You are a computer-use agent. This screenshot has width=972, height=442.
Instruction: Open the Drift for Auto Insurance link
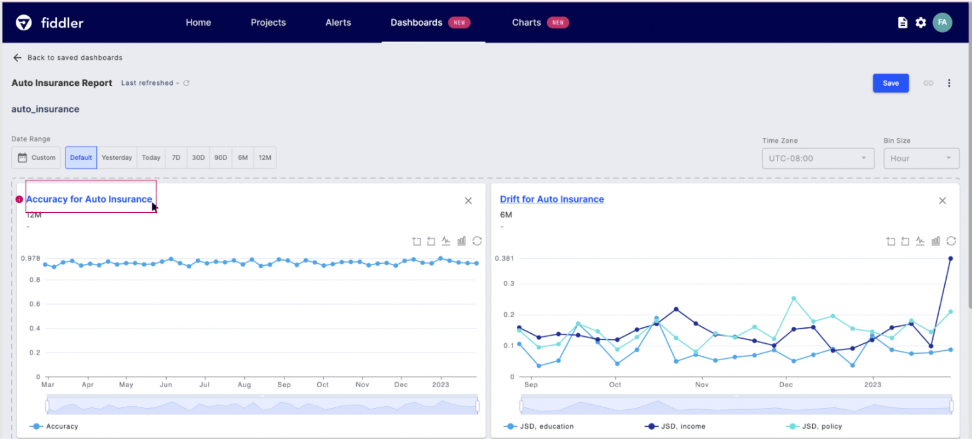pos(551,199)
